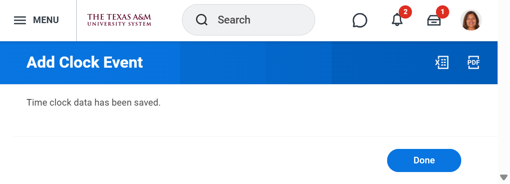This screenshot has width=510, height=184.
Task: Open the chat assistant speech bubble
Action: [x=360, y=20]
